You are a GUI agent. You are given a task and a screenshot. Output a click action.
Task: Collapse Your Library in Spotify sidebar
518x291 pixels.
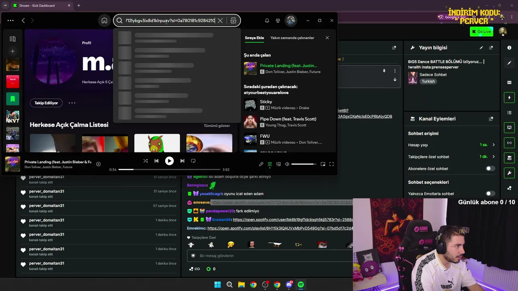pyautogui.click(x=13, y=39)
